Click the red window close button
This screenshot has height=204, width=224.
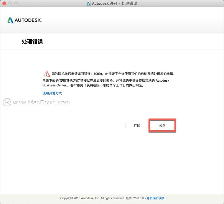(x=4, y=3)
